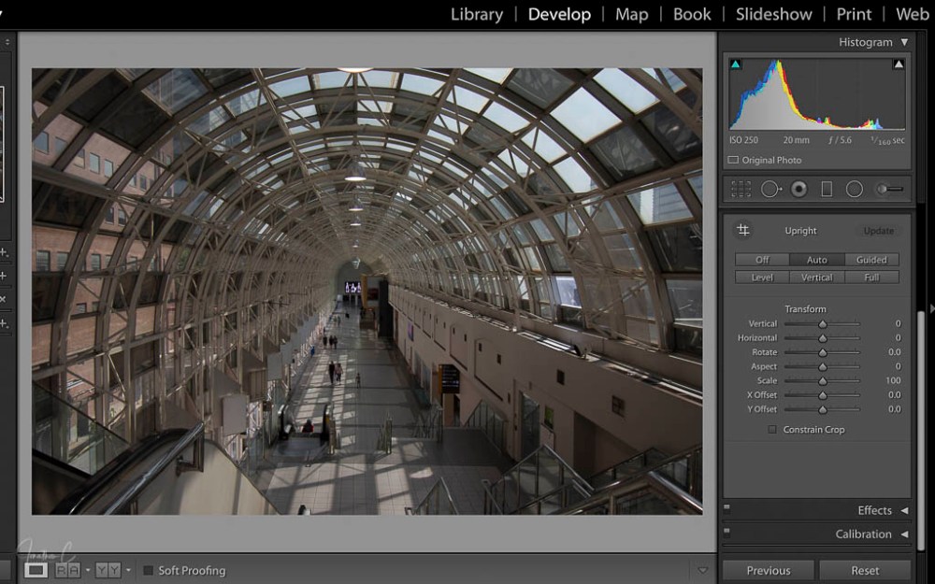Screen dimensions: 935x584
Task: Open the Slideshow module
Action: (x=773, y=14)
